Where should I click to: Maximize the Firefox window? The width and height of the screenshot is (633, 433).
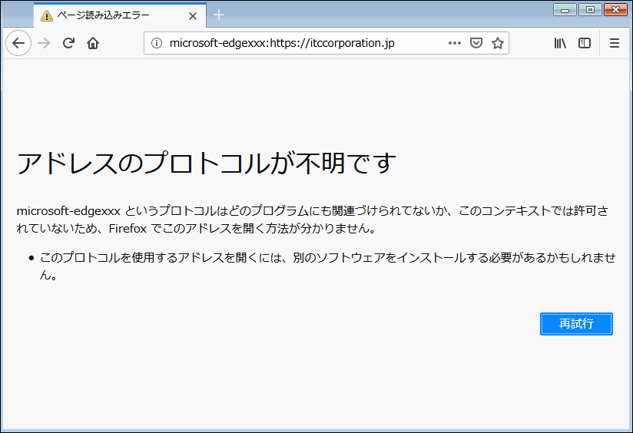[x=590, y=10]
